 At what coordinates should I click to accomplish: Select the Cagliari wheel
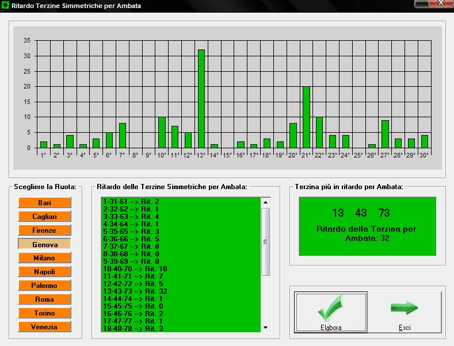click(44, 217)
